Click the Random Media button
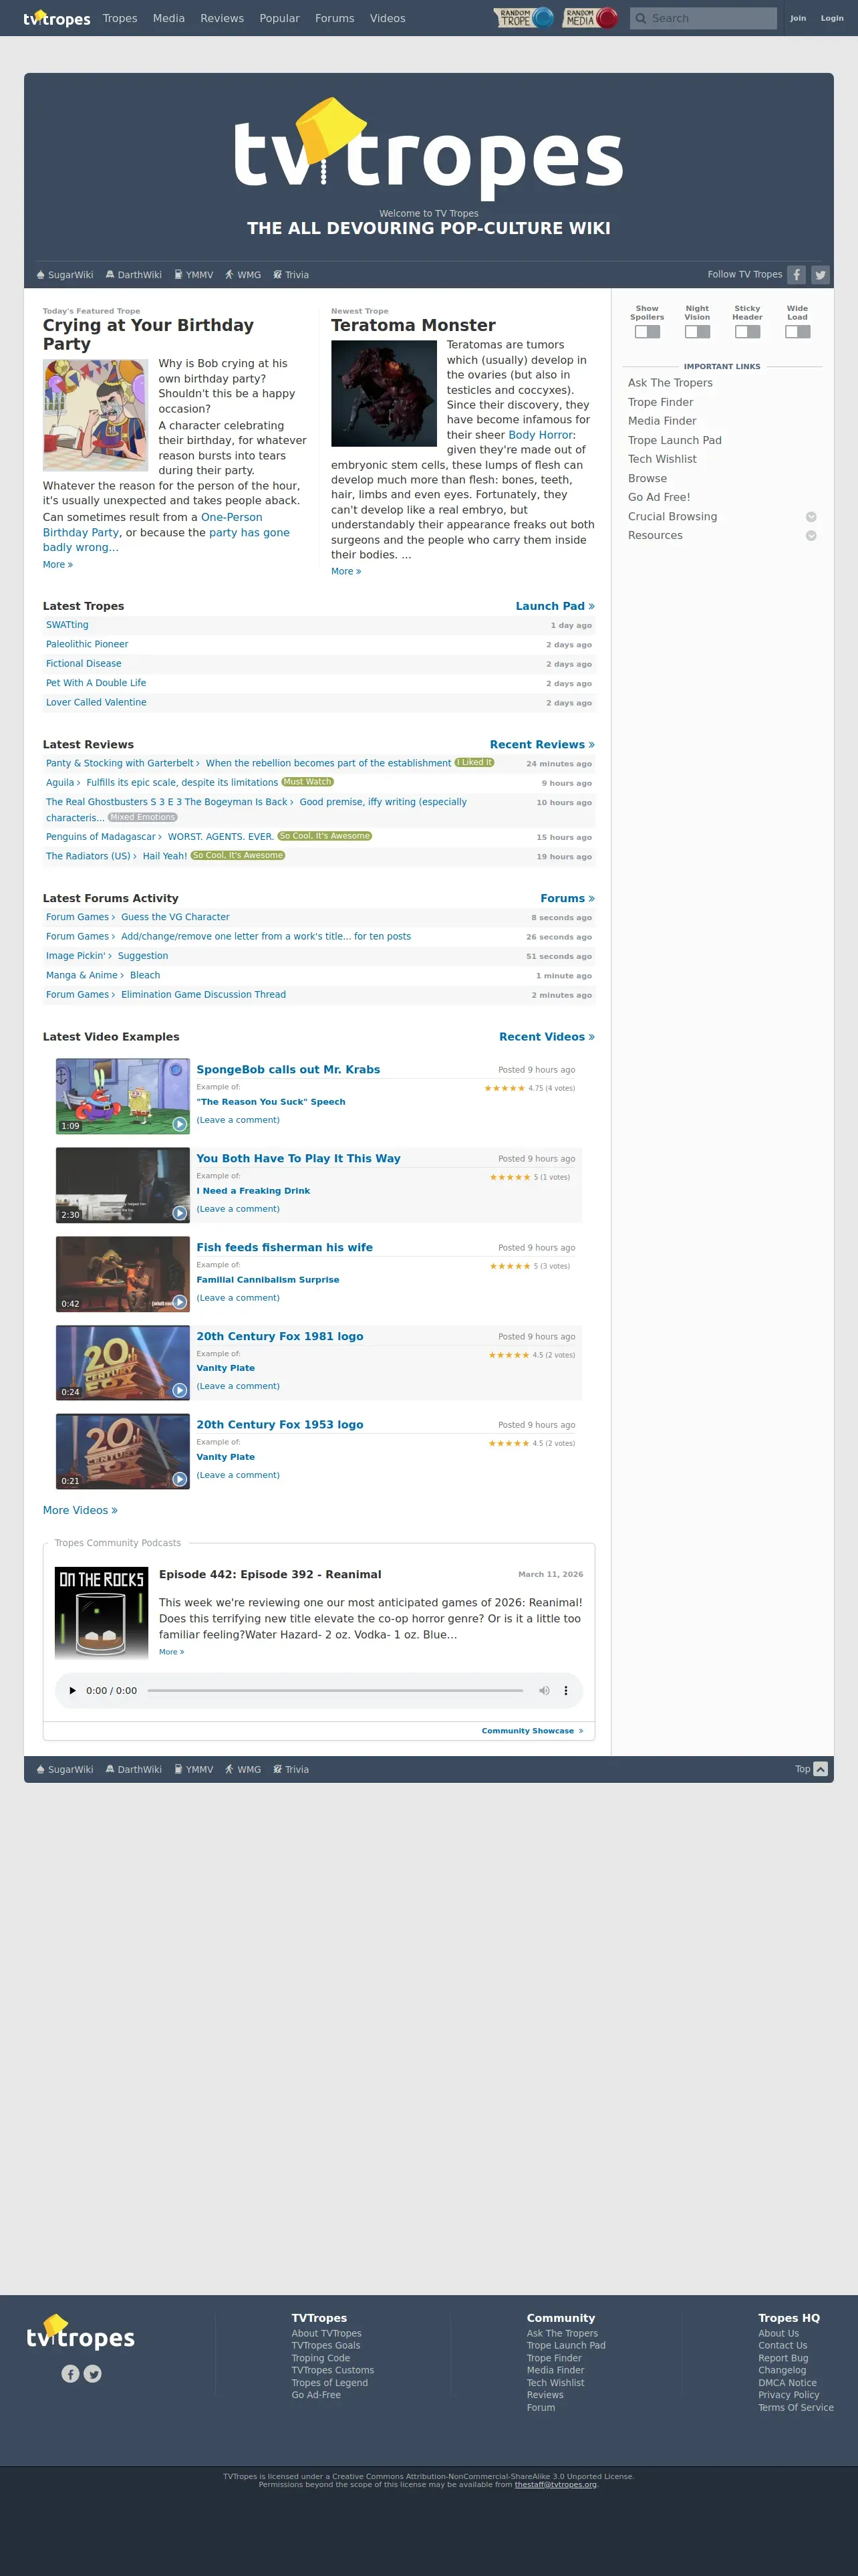 coord(590,18)
